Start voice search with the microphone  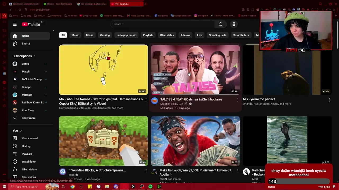(x=234, y=24)
